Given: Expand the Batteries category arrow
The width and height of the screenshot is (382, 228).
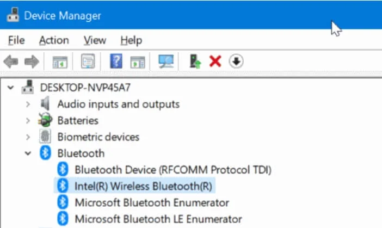Looking at the screenshot, I should [x=28, y=120].
